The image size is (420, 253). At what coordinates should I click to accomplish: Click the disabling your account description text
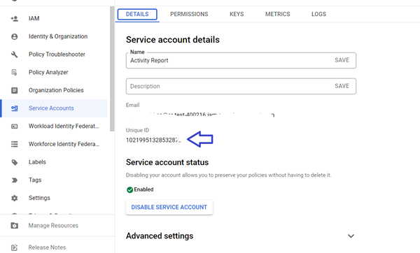click(228, 175)
